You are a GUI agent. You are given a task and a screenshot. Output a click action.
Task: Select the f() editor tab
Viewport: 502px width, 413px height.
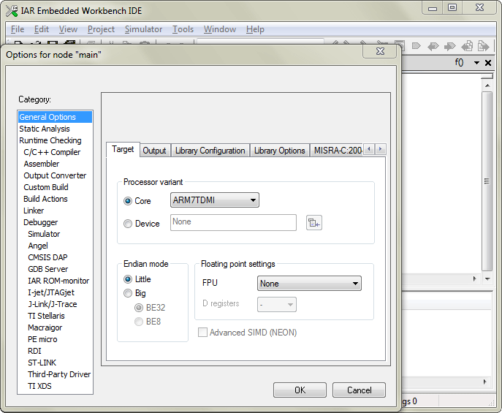(x=459, y=62)
